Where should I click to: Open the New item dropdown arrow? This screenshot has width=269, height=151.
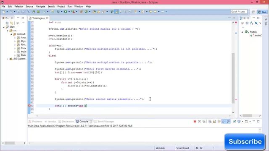[x=7, y=12]
